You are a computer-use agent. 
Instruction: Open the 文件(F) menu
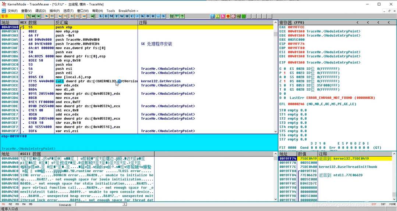[13, 11]
